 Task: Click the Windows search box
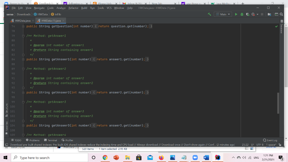[49, 157]
